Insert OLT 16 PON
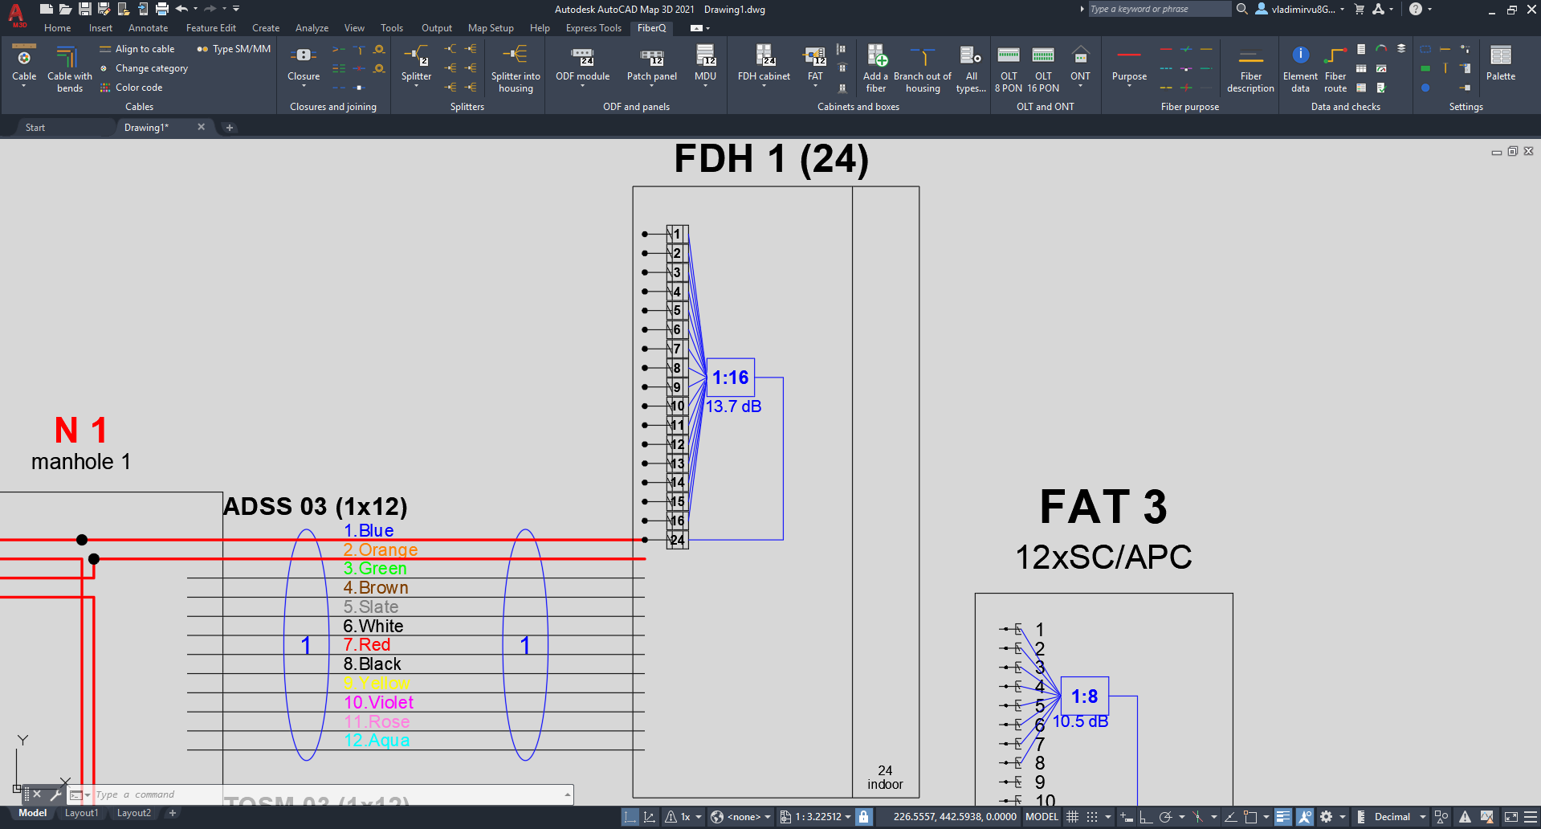 coord(1043,68)
